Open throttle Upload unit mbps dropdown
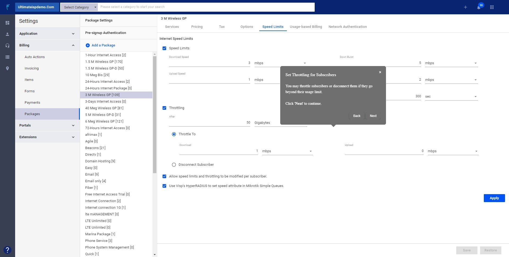Screen dimensions: 509x257 point(453,151)
